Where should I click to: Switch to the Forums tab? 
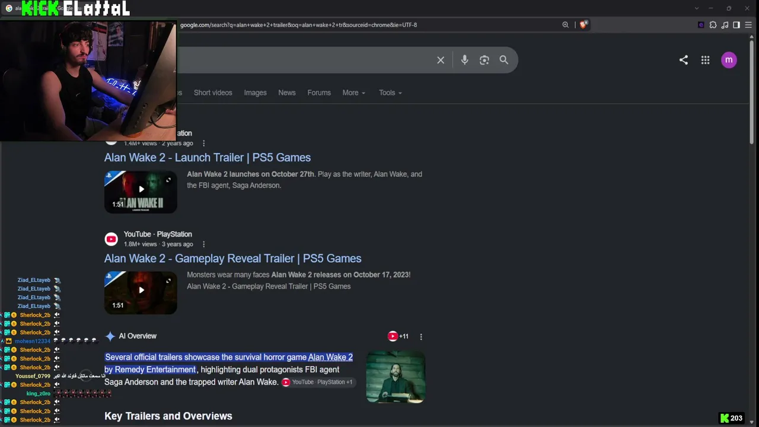click(319, 93)
